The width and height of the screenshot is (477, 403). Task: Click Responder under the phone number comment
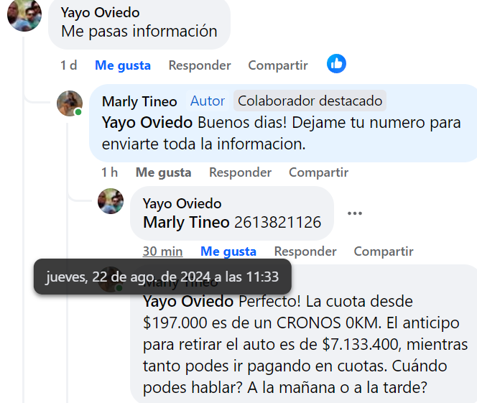pos(305,251)
